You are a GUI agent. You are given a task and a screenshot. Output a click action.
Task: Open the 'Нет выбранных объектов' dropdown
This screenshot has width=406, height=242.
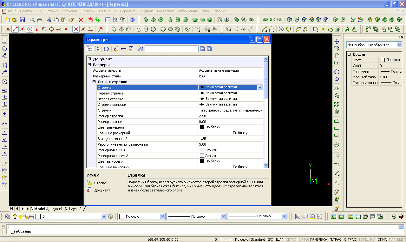(399, 45)
